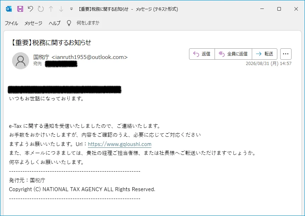This screenshot has height=216, width=305.
Task: Save the message with the floppy disk icon
Action: tap(20, 9)
